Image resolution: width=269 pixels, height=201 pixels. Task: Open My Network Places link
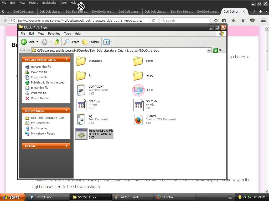43,133
